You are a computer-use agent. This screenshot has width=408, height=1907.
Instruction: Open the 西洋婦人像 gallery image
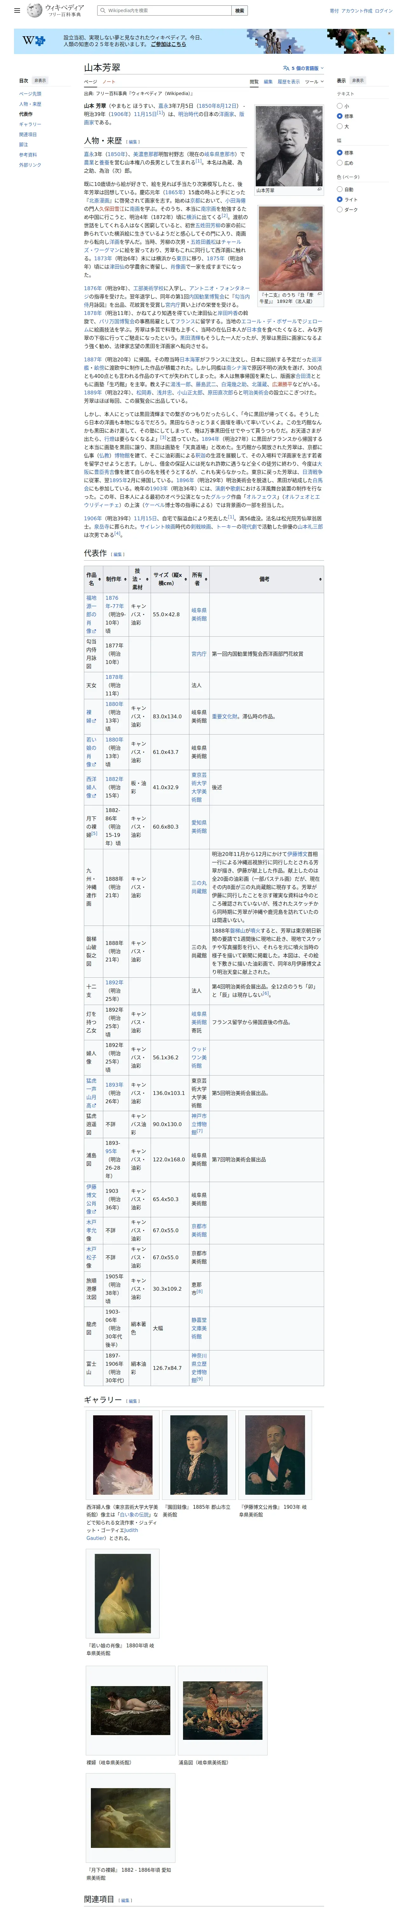pos(123,1455)
